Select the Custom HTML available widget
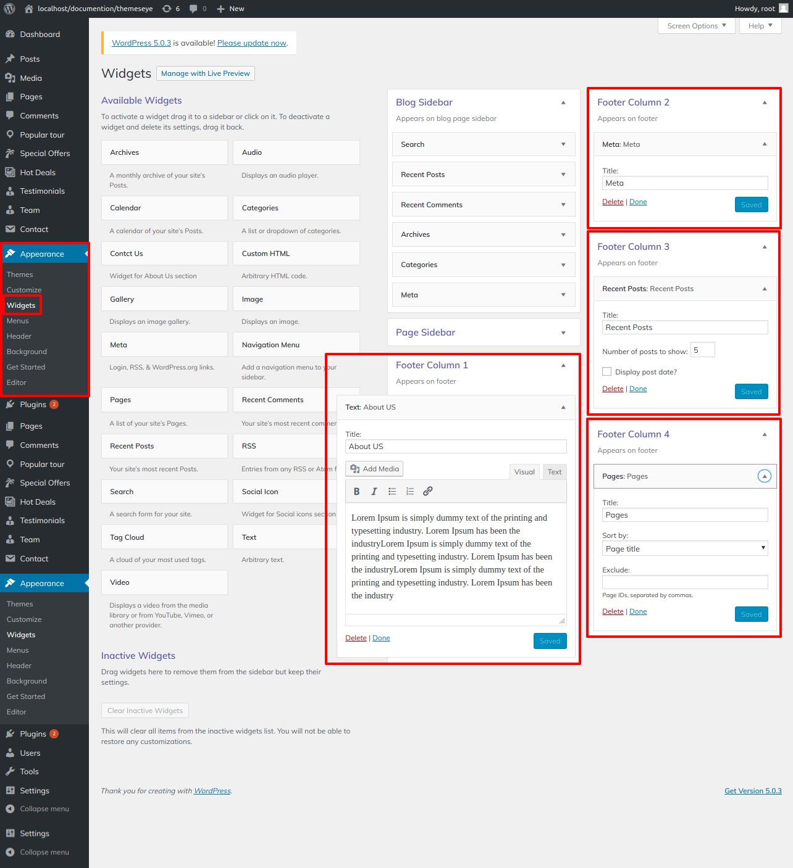Image resolution: width=793 pixels, height=868 pixels. point(296,254)
